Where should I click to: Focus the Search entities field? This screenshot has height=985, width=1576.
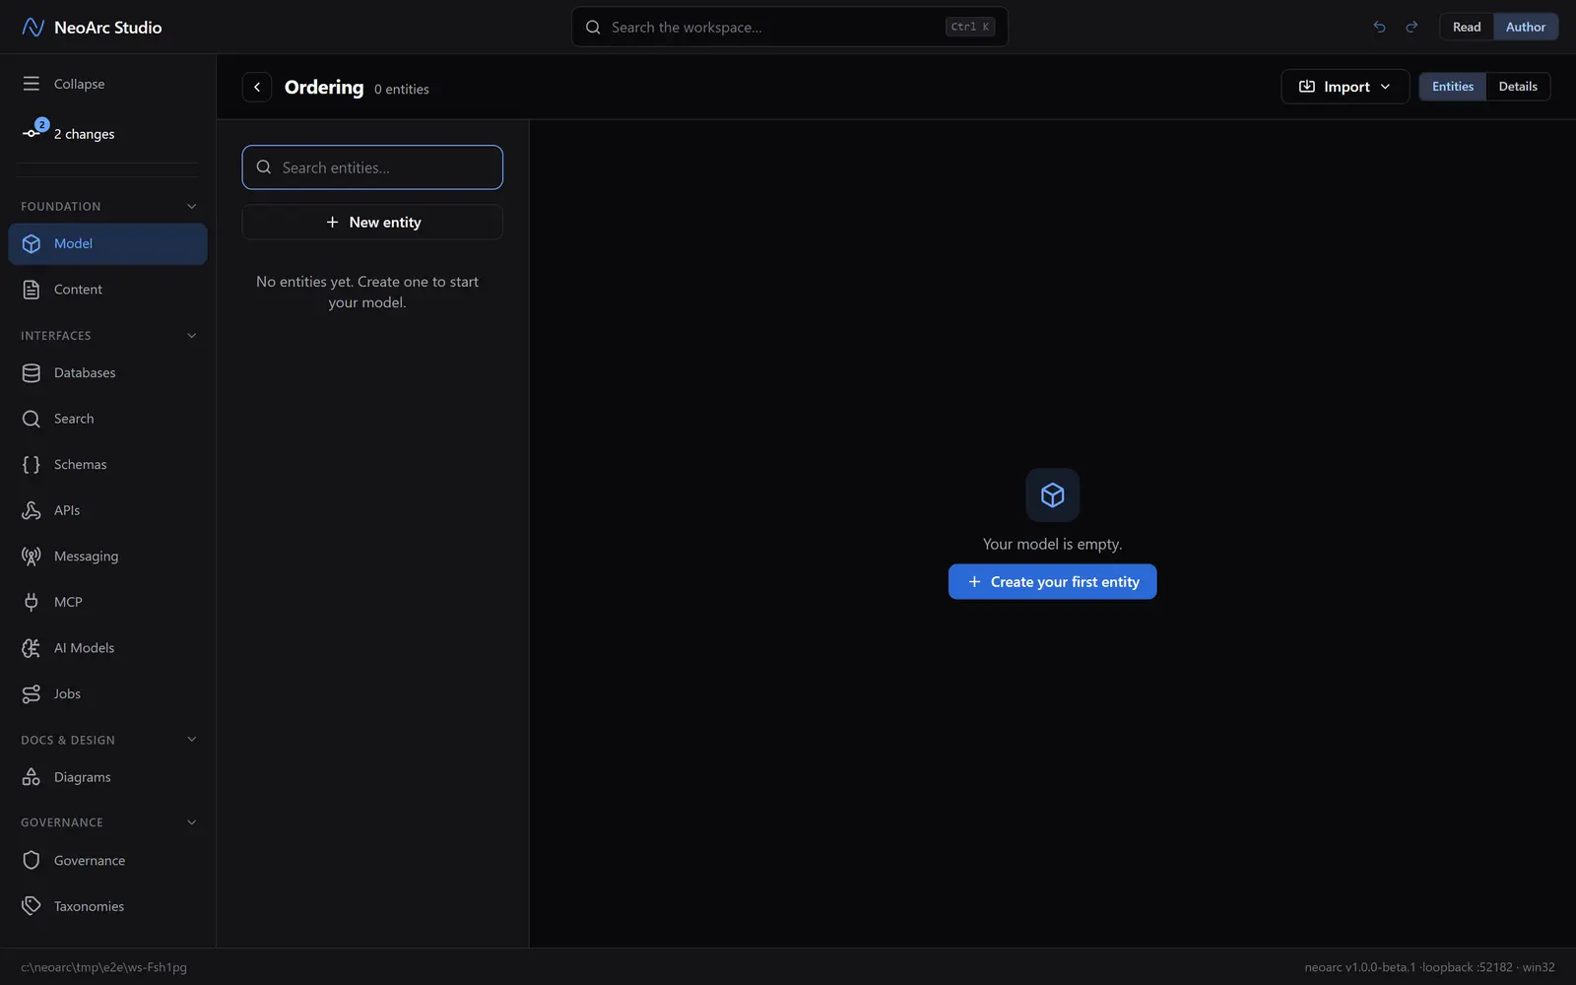[x=372, y=167]
